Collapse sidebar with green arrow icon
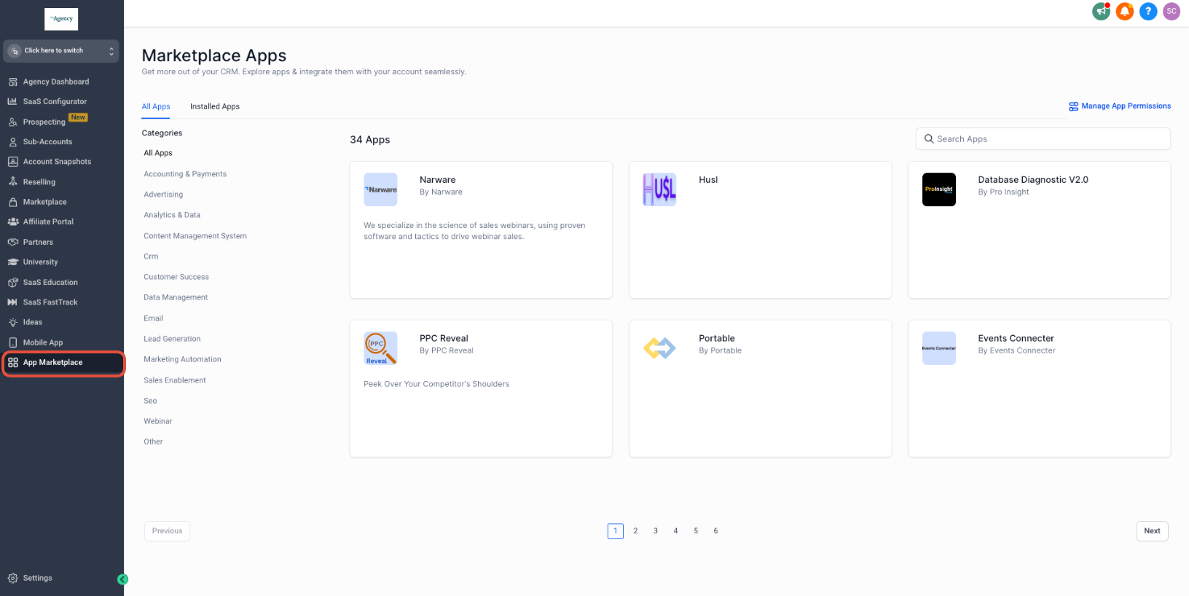The height and width of the screenshot is (596, 1189). pos(122,579)
